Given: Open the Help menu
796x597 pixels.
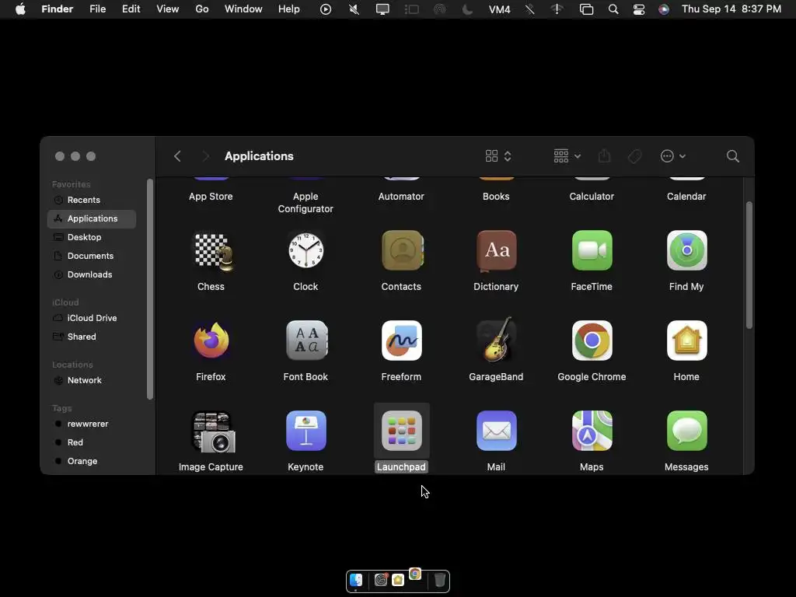Looking at the screenshot, I should point(289,9).
